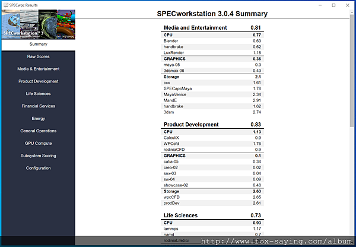Select the SPECapcMaya row

(x=212, y=88)
